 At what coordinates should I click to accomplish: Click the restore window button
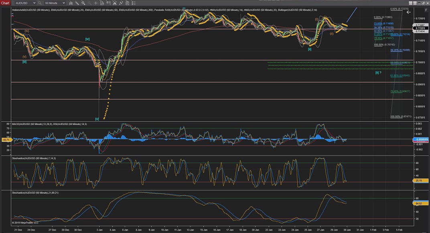click(423, 3)
